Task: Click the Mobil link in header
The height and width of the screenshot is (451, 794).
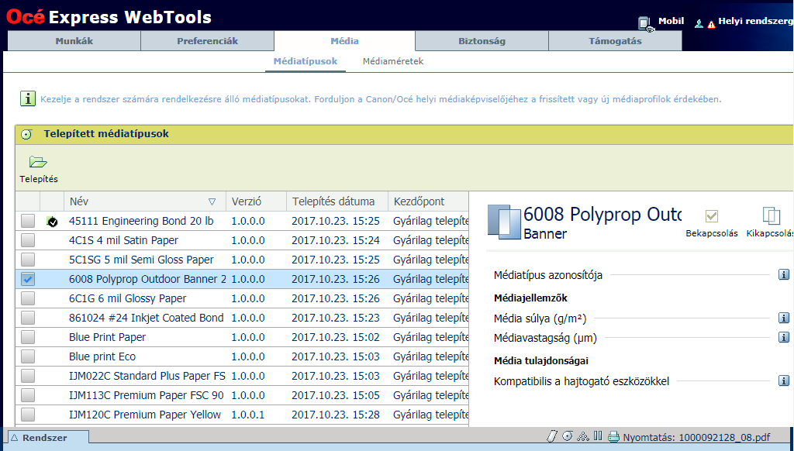Action: [671, 21]
